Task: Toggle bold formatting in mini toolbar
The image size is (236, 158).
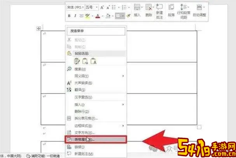Action: point(69,16)
